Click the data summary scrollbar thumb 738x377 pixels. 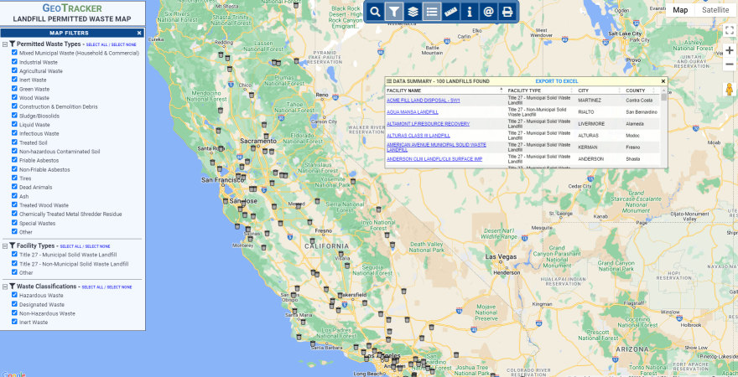click(663, 97)
